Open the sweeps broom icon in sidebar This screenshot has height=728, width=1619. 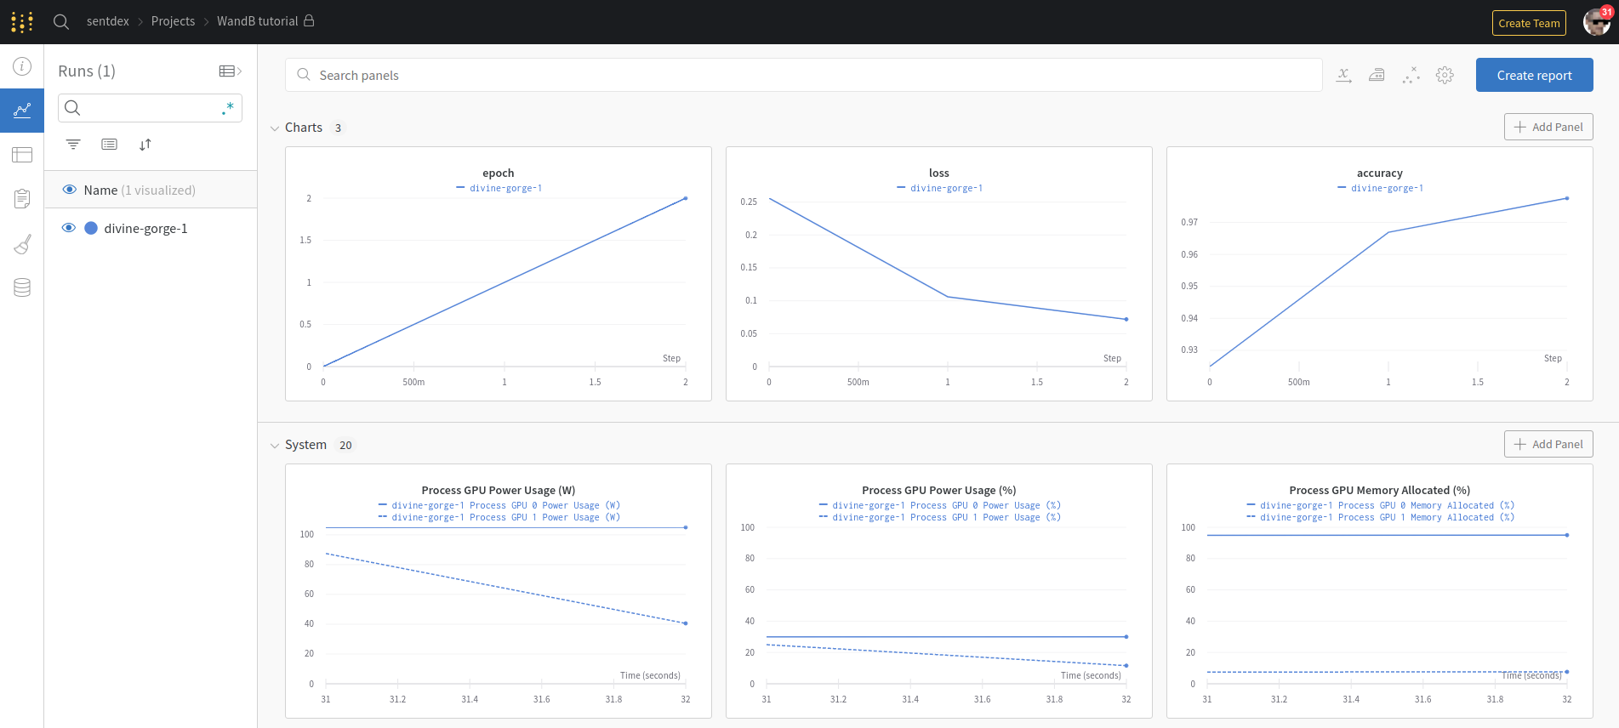pos(22,244)
